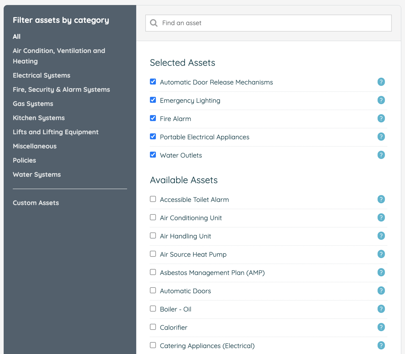Screen dimensions: 405x354
Task: Filter assets by Kitchen Systems
Action: pyautogui.click(x=38, y=117)
